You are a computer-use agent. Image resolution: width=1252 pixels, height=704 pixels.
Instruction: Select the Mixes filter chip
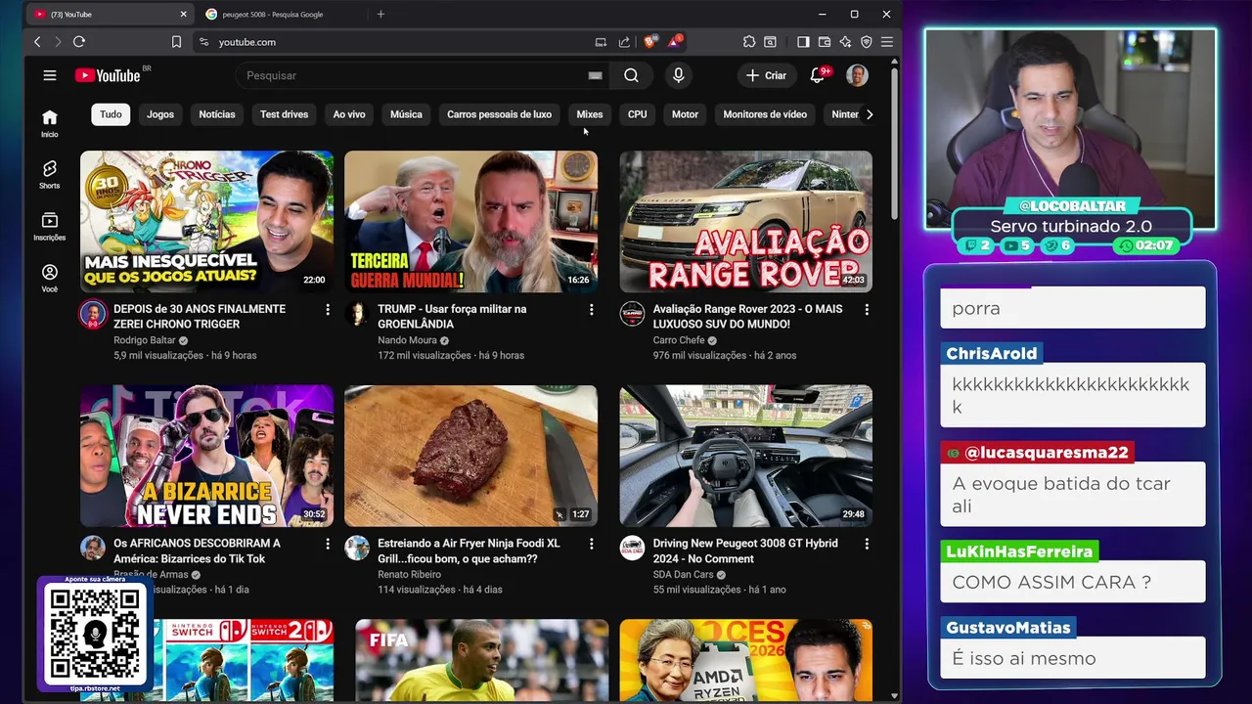pyautogui.click(x=590, y=114)
